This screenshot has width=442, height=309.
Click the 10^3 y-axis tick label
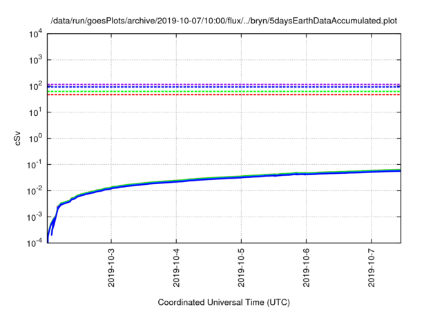point(35,59)
